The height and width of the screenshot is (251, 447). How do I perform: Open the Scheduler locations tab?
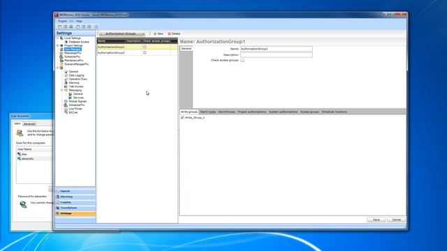(334, 112)
